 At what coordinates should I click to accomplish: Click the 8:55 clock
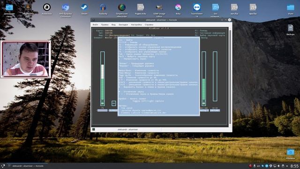294,166
